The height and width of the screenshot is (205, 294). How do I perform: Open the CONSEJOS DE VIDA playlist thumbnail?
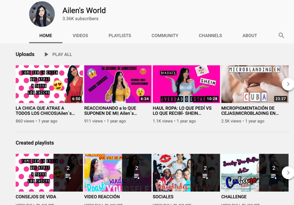coord(49,172)
